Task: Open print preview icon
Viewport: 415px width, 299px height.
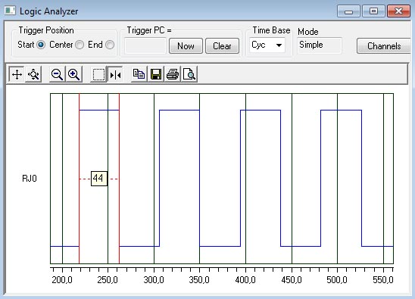Action: (x=189, y=74)
